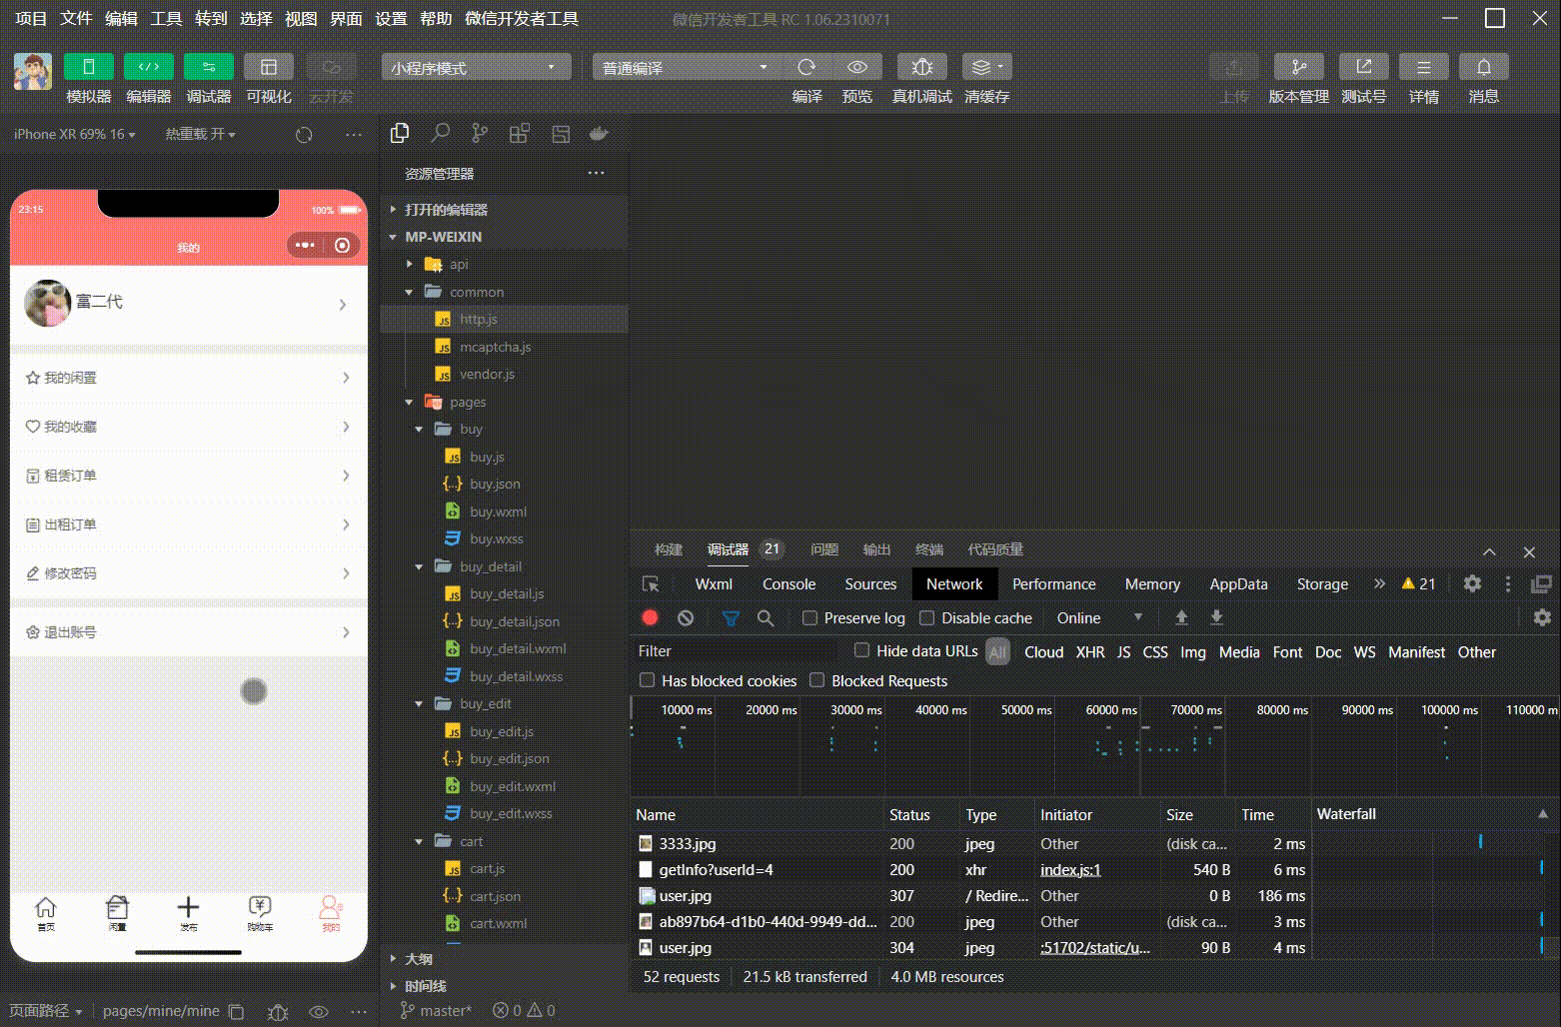Toggle the debugger panel button
The image size is (1561, 1027).
208,67
